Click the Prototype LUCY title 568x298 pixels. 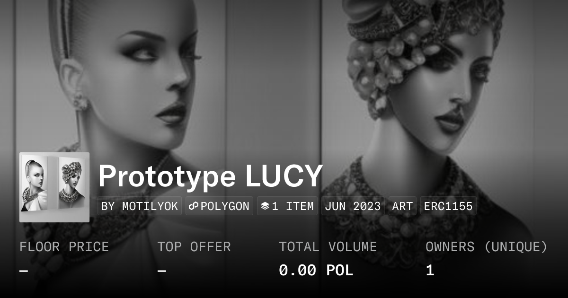[211, 176]
